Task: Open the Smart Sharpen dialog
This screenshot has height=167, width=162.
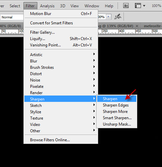Action: pyautogui.click(x=117, y=118)
